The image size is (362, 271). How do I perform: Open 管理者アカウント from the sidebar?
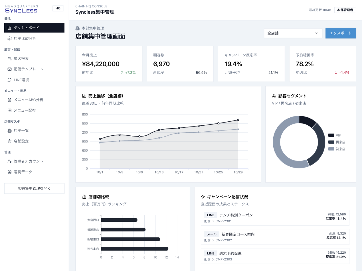click(29, 161)
